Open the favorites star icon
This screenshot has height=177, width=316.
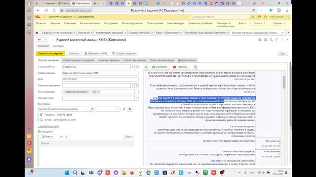click(x=266, y=17)
